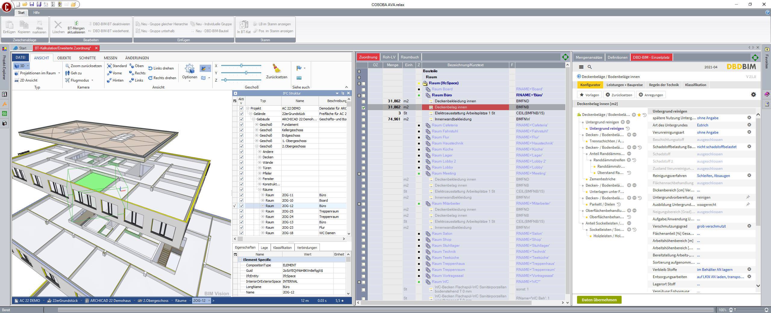Image resolution: width=771 pixels, height=313 pixels.
Task: Click the Löschen delete icon
Action: (x=58, y=25)
